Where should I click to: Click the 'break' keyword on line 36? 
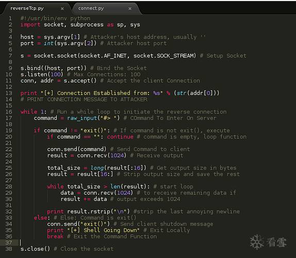pos(55,237)
